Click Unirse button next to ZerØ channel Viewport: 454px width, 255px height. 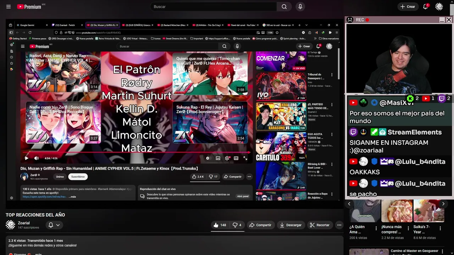(60, 177)
